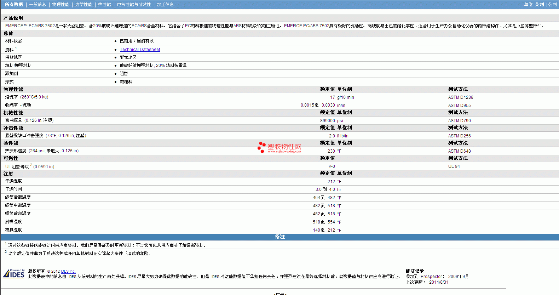Switch units to 公制
559x295 pixels.
click(x=553, y=5)
